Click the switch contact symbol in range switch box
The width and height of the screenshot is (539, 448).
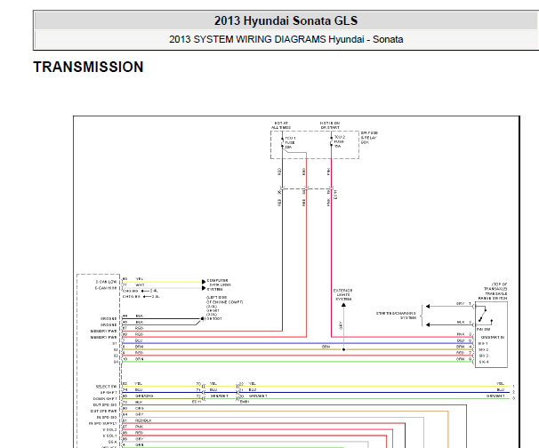(485, 316)
